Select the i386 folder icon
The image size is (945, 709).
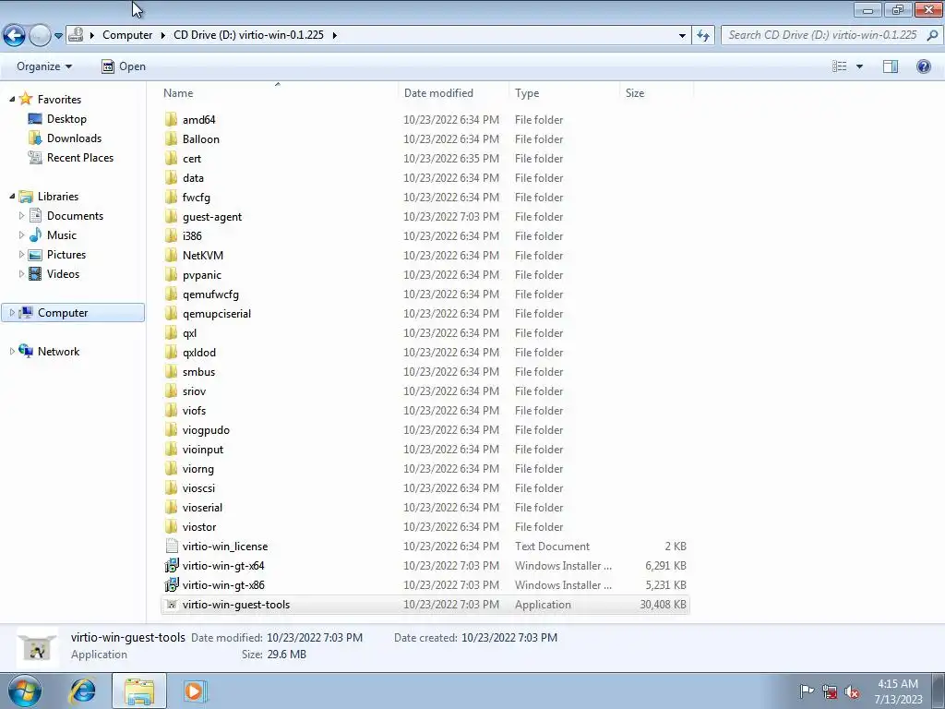pos(171,235)
